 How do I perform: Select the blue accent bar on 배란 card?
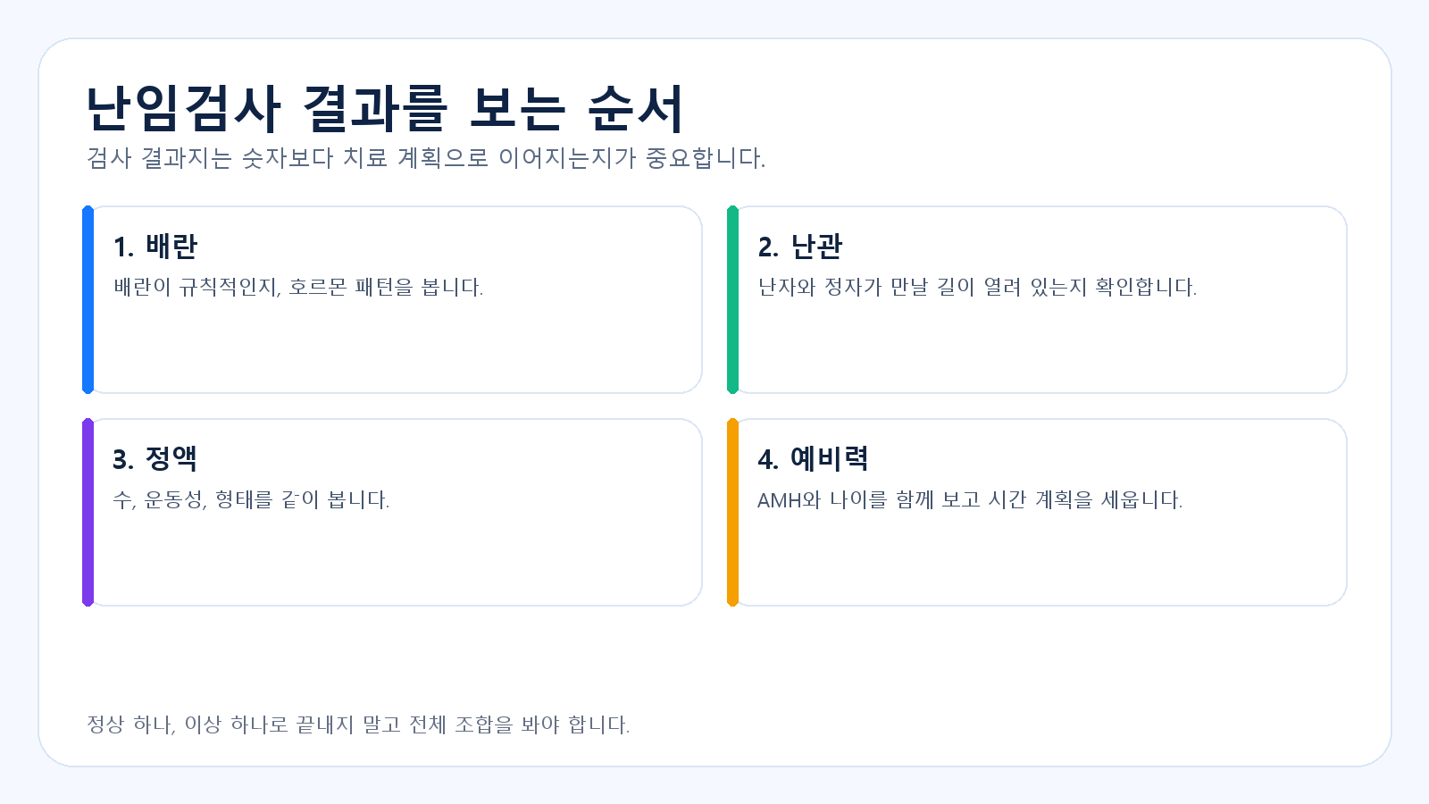point(88,300)
